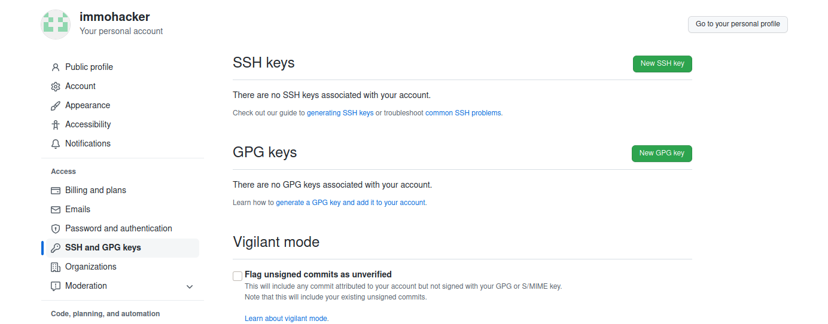This screenshot has height=324, width=828.
Task: Click the Emails envelope icon
Action: pyautogui.click(x=56, y=209)
